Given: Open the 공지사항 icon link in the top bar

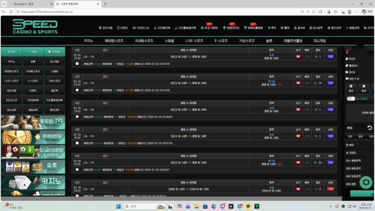Looking at the screenshot, I should click(x=106, y=28).
